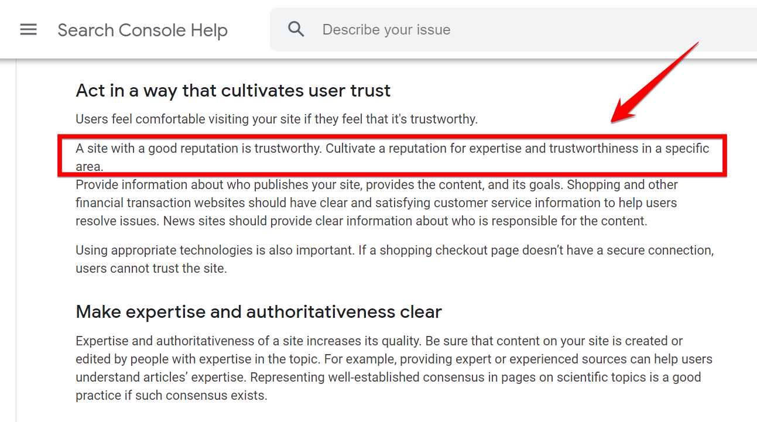Click the sentence beginning 'News sites should provide clear information'
This screenshot has width=757, height=422.
(x=404, y=222)
